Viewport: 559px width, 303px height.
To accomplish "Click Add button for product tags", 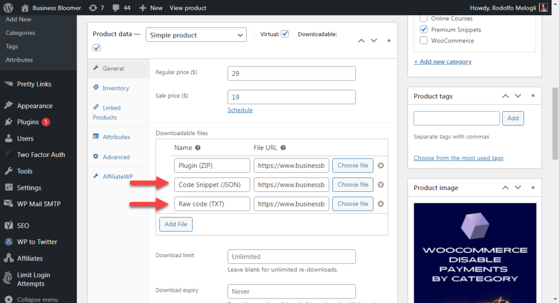I will click(513, 118).
